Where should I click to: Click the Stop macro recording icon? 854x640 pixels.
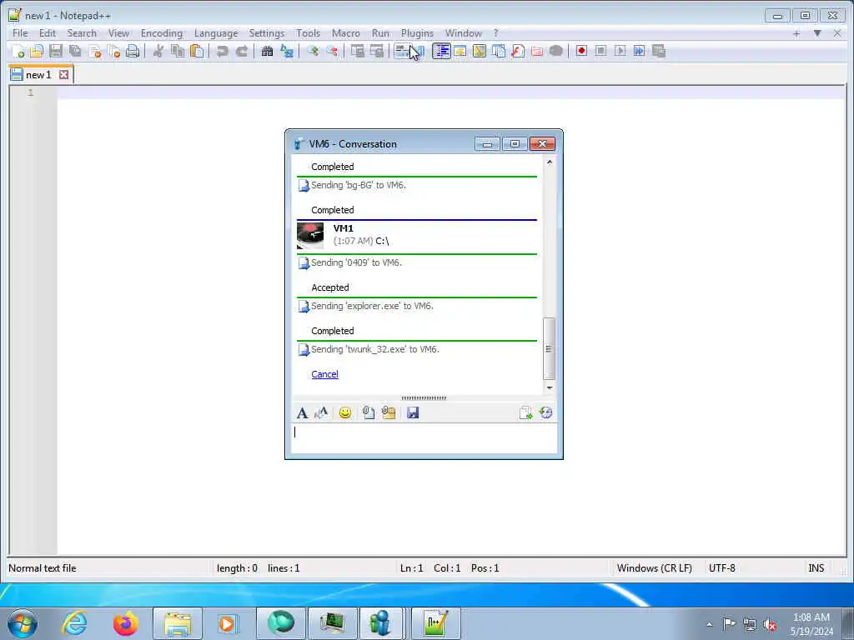600,51
